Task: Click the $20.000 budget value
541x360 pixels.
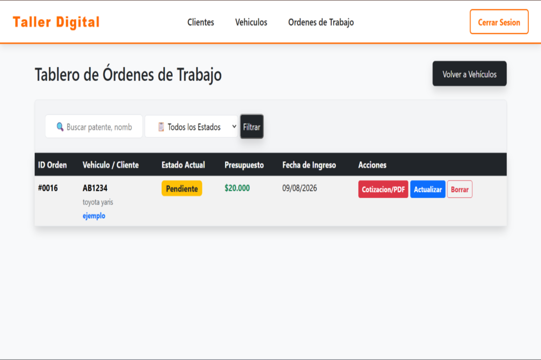Action: tap(237, 188)
